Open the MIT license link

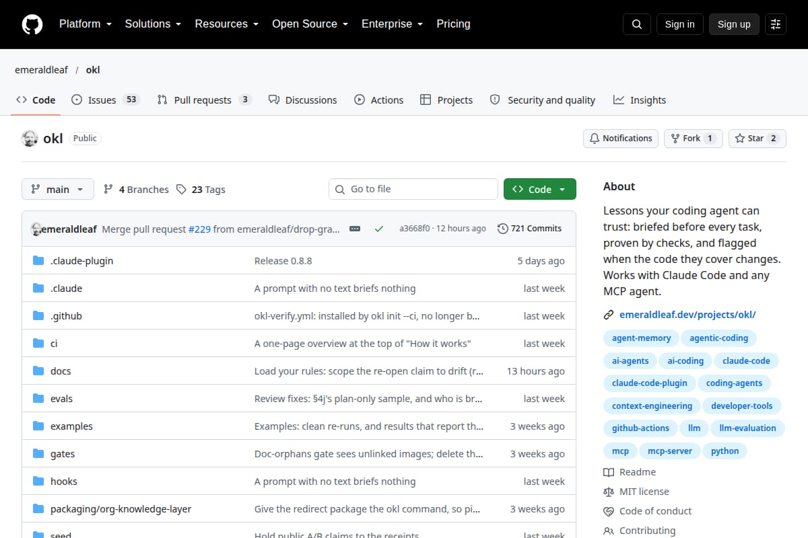point(636,492)
